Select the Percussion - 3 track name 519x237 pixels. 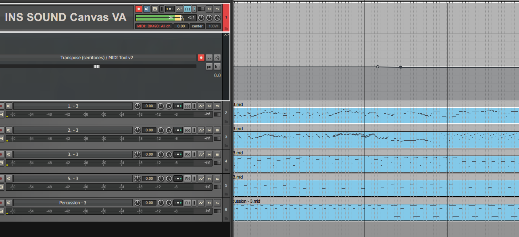73,203
